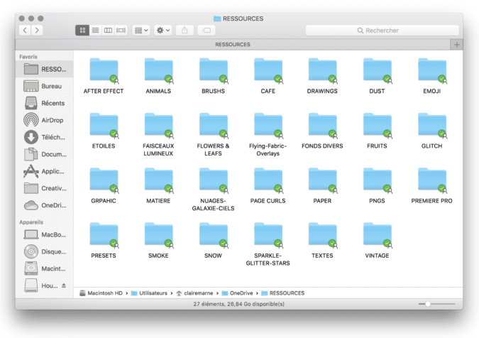Click the edit tags toolbar button
This screenshot has height=338, width=479.
(x=207, y=31)
